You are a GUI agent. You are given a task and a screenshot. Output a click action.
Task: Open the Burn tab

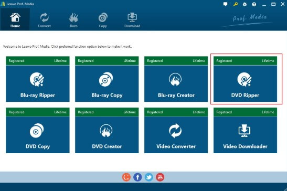pos(73,19)
